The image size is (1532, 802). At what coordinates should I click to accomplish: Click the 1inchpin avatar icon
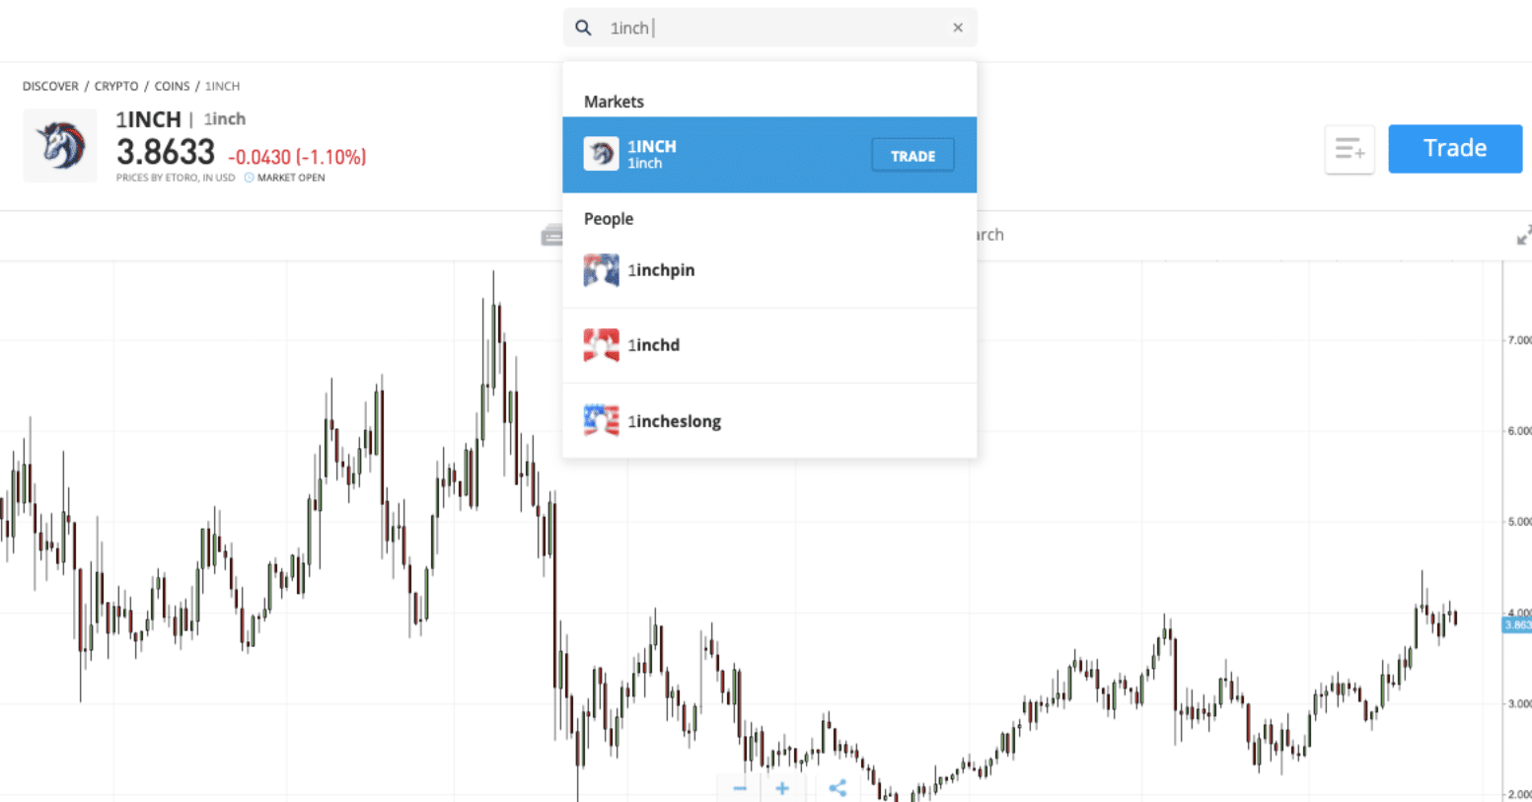[x=601, y=270]
